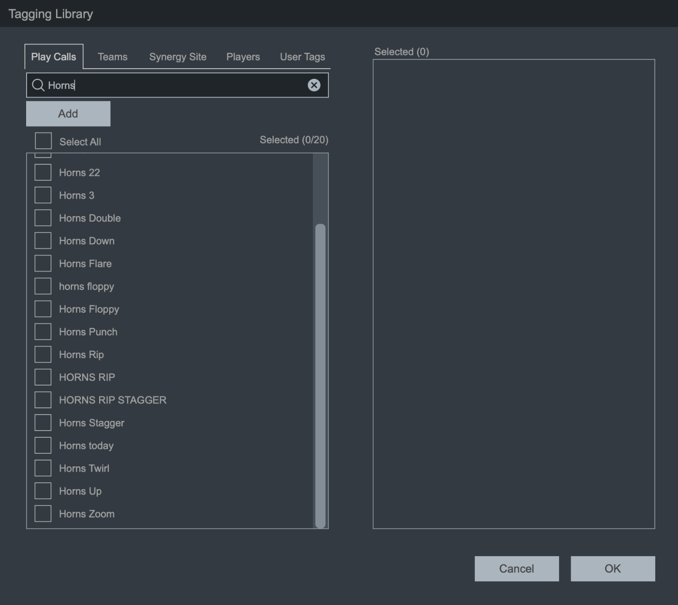678x605 pixels.
Task: Tick the Select All checkbox
Action: 43,141
